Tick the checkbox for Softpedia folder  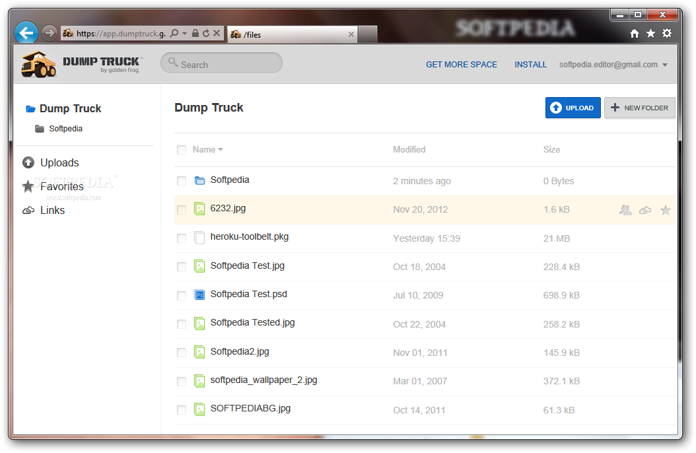point(182,181)
